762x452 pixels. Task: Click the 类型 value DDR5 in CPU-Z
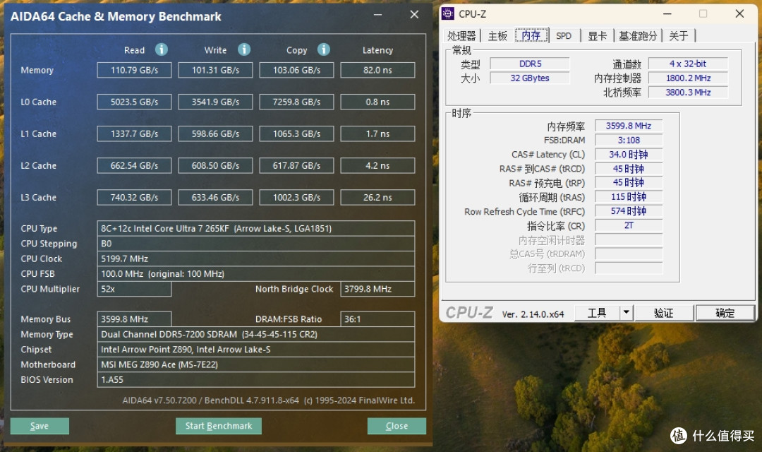pyautogui.click(x=530, y=64)
